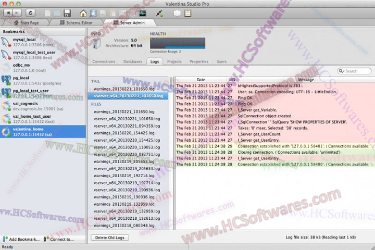Image resolution: width=375 pixels, height=250 pixels.
Task: Select tail log vserver_x64_20130221_101650.log
Action: [128, 96]
